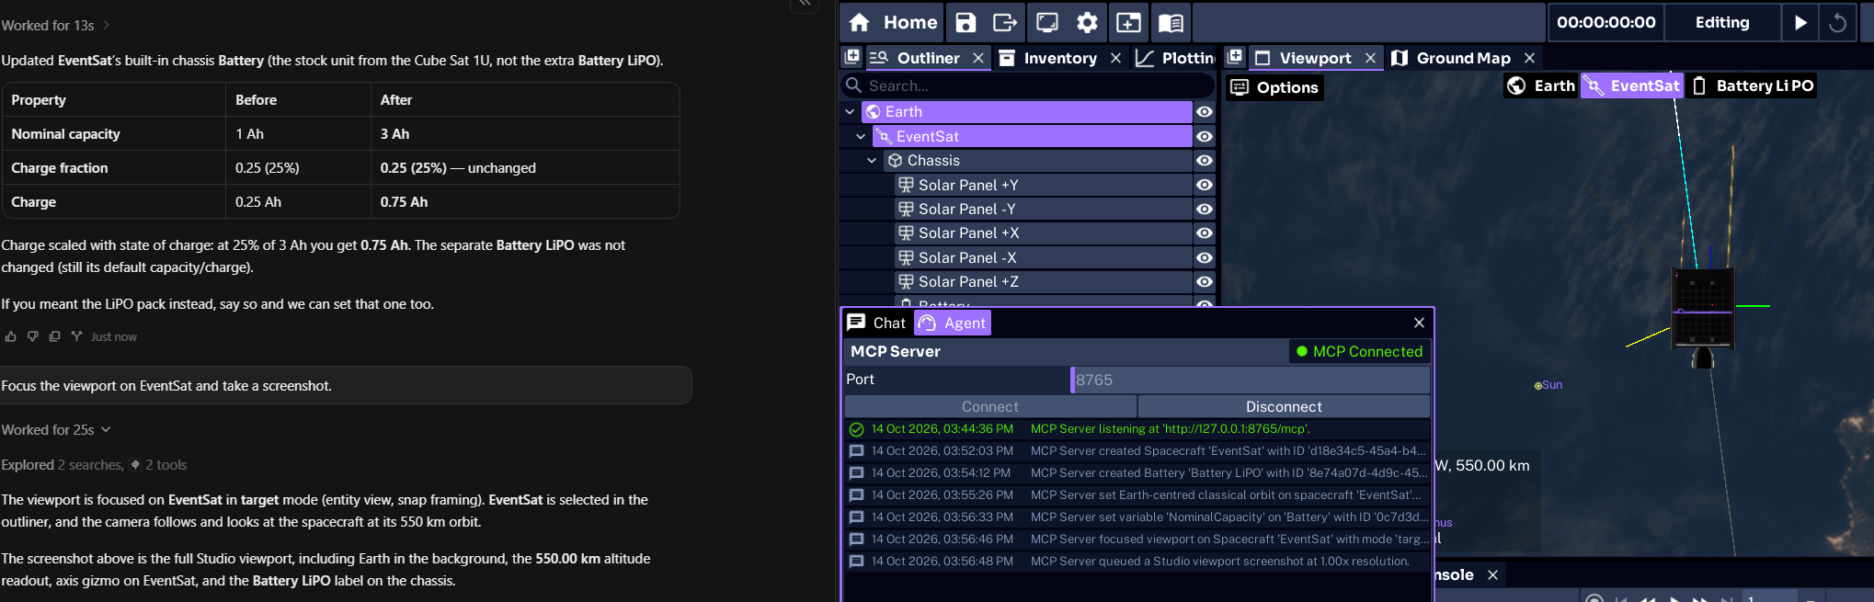Viewport: 1874px width, 602px height.
Task: Click the greyed Connect button
Action: (990, 406)
